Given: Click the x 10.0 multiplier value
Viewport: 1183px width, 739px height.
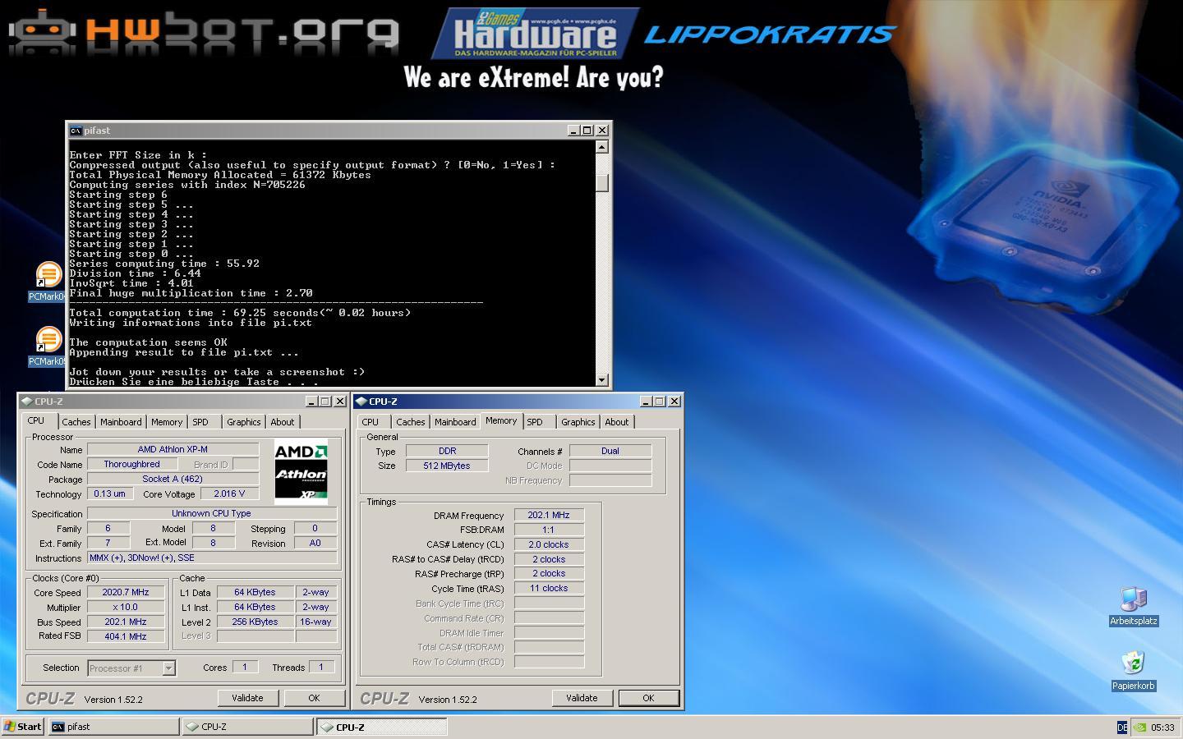Looking at the screenshot, I should pos(126,607).
